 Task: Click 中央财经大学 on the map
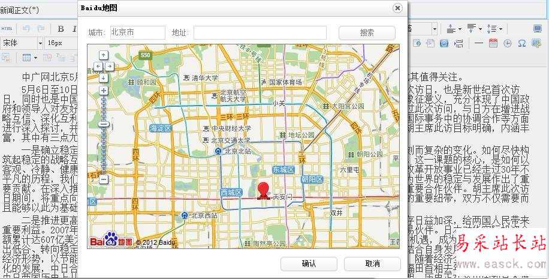coord(227,128)
